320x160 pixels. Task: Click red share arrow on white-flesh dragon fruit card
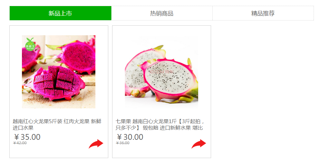point(199,144)
